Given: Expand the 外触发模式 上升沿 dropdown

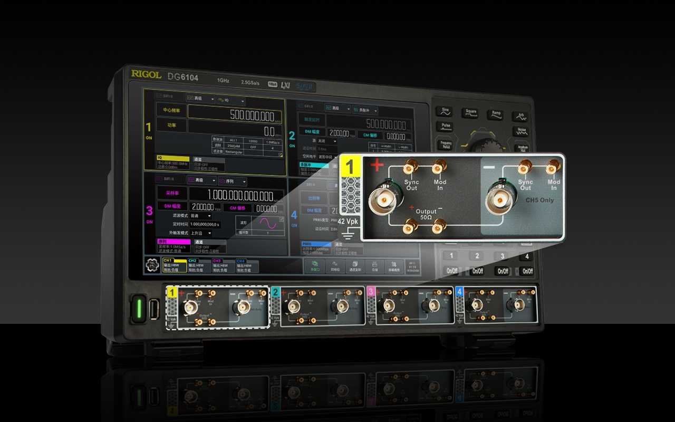Looking at the screenshot, I should pyautogui.click(x=201, y=233).
